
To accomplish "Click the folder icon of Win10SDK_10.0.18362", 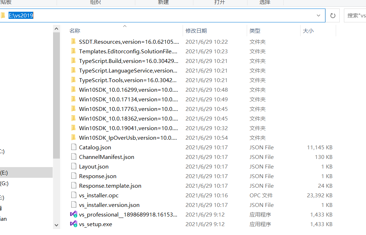I will click(73, 118).
